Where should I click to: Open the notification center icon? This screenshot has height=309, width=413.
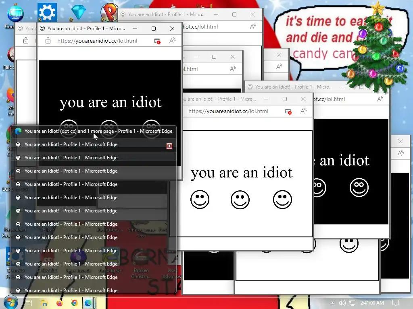pyautogui.click(x=396, y=303)
